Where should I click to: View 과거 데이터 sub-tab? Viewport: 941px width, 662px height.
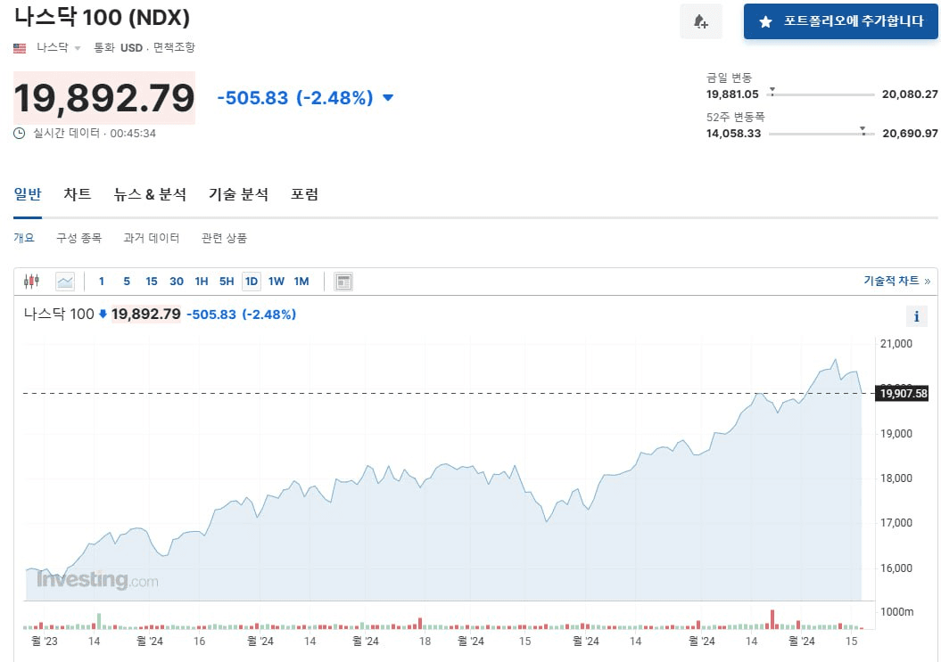tap(152, 238)
